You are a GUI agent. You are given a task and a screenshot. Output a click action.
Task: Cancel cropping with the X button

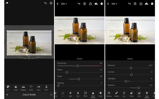(7, 95)
